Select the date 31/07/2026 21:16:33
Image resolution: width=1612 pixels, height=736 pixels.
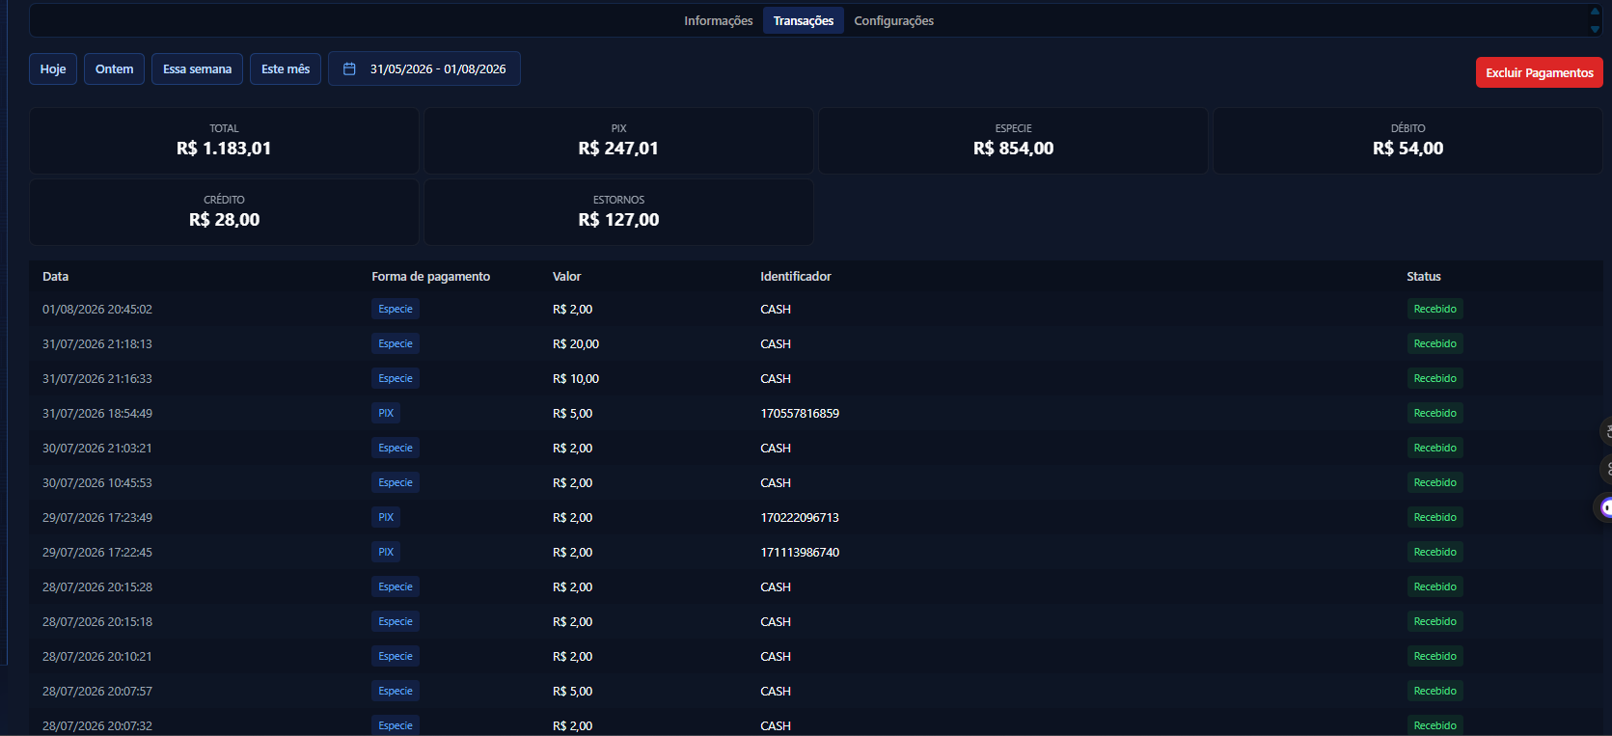click(97, 378)
